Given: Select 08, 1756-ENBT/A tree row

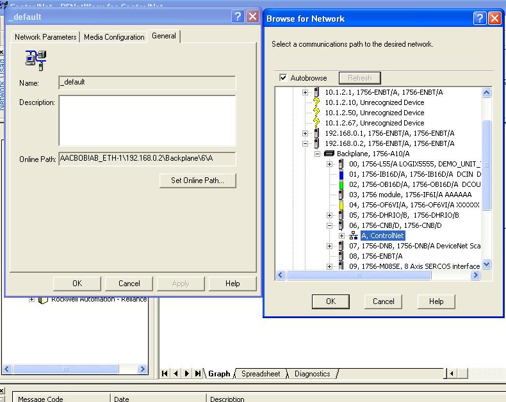Looking at the screenshot, I should click(375, 256).
